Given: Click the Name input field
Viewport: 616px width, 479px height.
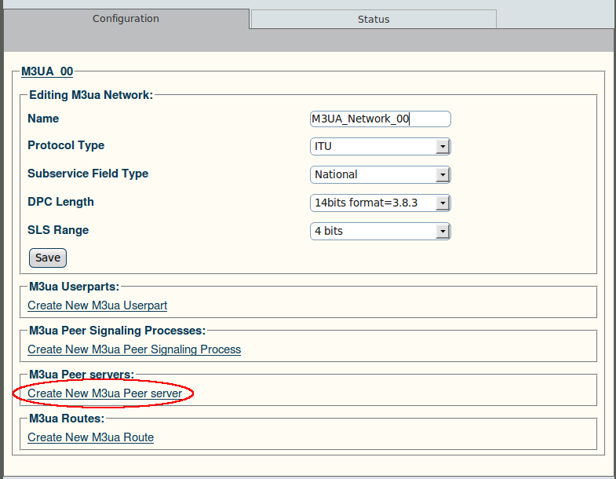Looking at the screenshot, I should pyautogui.click(x=381, y=119).
